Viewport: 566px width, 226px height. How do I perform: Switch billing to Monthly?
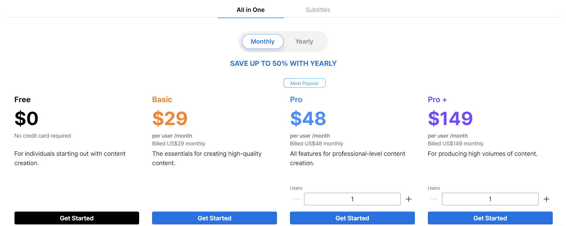click(263, 41)
